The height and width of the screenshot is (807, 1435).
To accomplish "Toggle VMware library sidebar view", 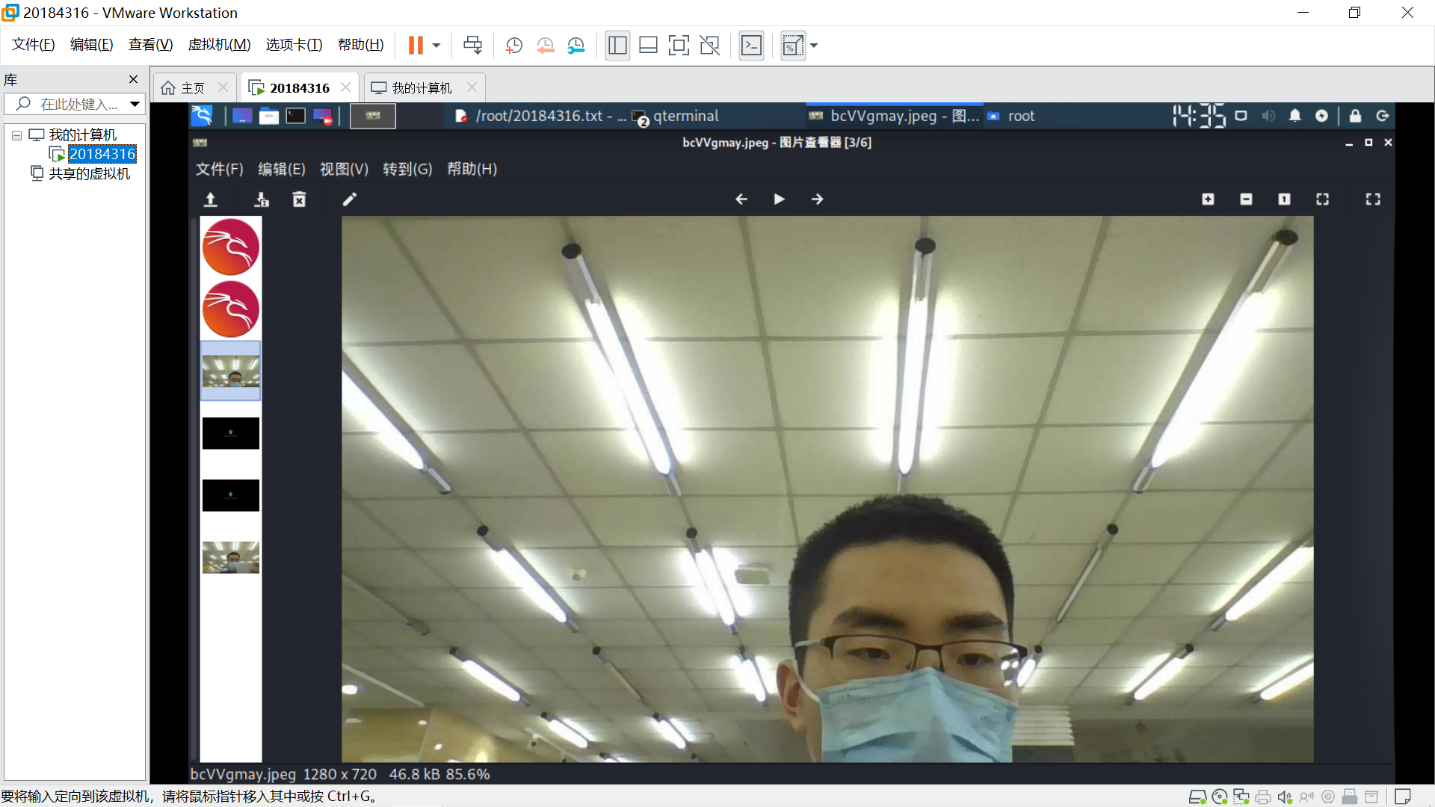I will (617, 46).
